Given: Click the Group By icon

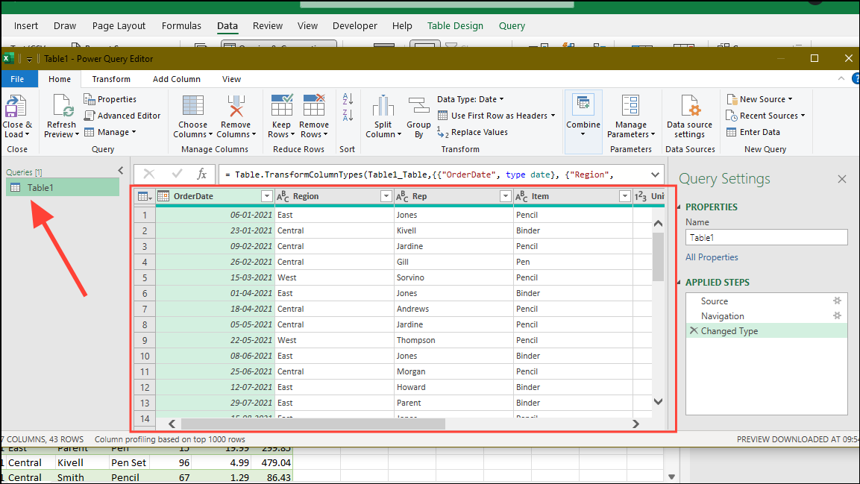Looking at the screenshot, I should click(418, 106).
